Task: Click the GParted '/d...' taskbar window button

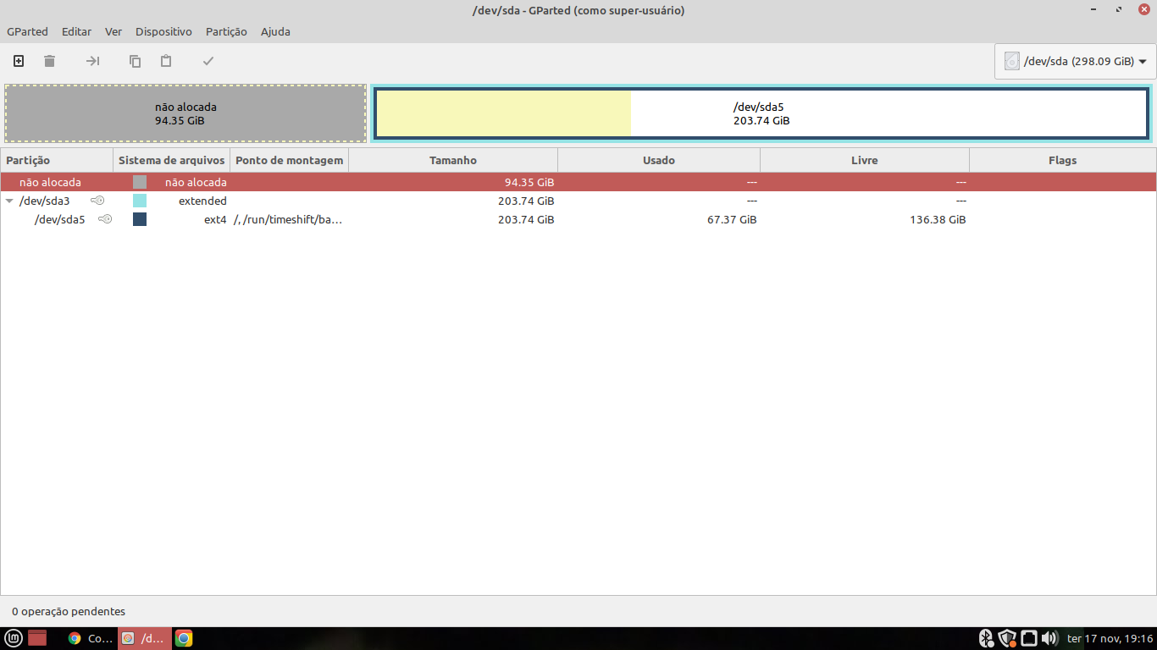Action: [143, 638]
